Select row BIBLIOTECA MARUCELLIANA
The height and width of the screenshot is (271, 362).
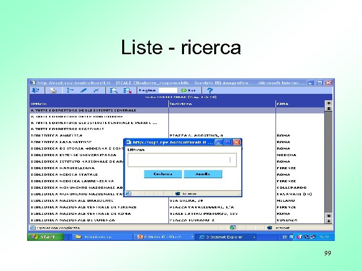point(76,168)
